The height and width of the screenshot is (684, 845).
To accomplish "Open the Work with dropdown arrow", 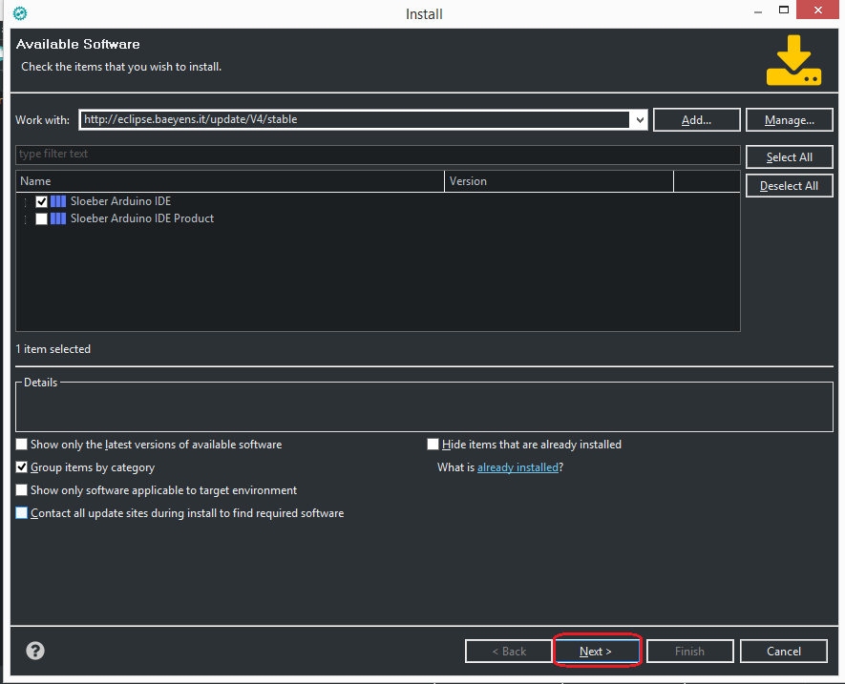I will tap(640, 119).
